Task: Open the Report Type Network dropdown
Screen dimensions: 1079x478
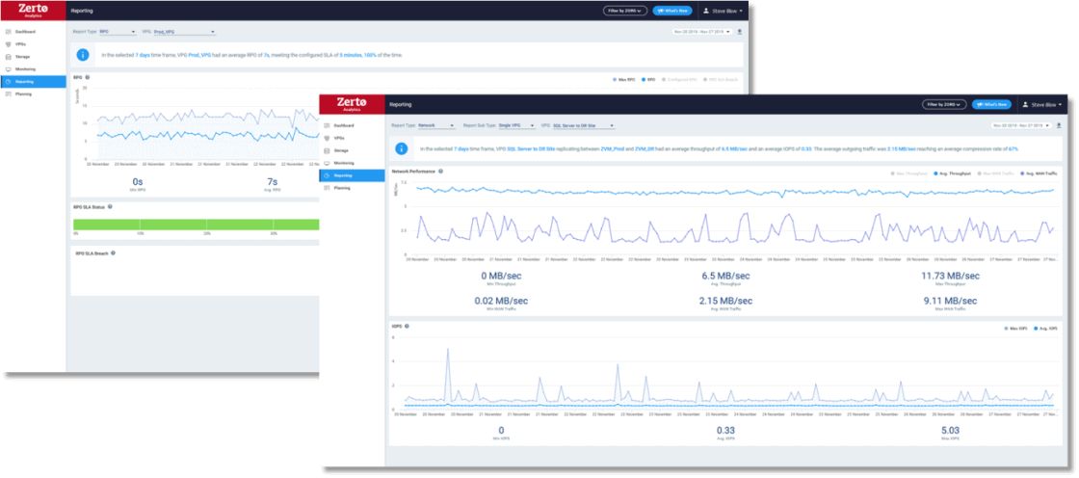Action: [x=436, y=125]
